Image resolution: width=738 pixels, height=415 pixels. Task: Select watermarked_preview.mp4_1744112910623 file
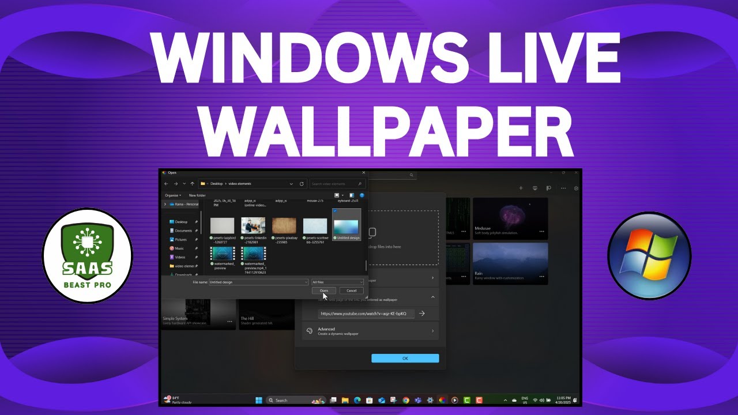pos(254,260)
